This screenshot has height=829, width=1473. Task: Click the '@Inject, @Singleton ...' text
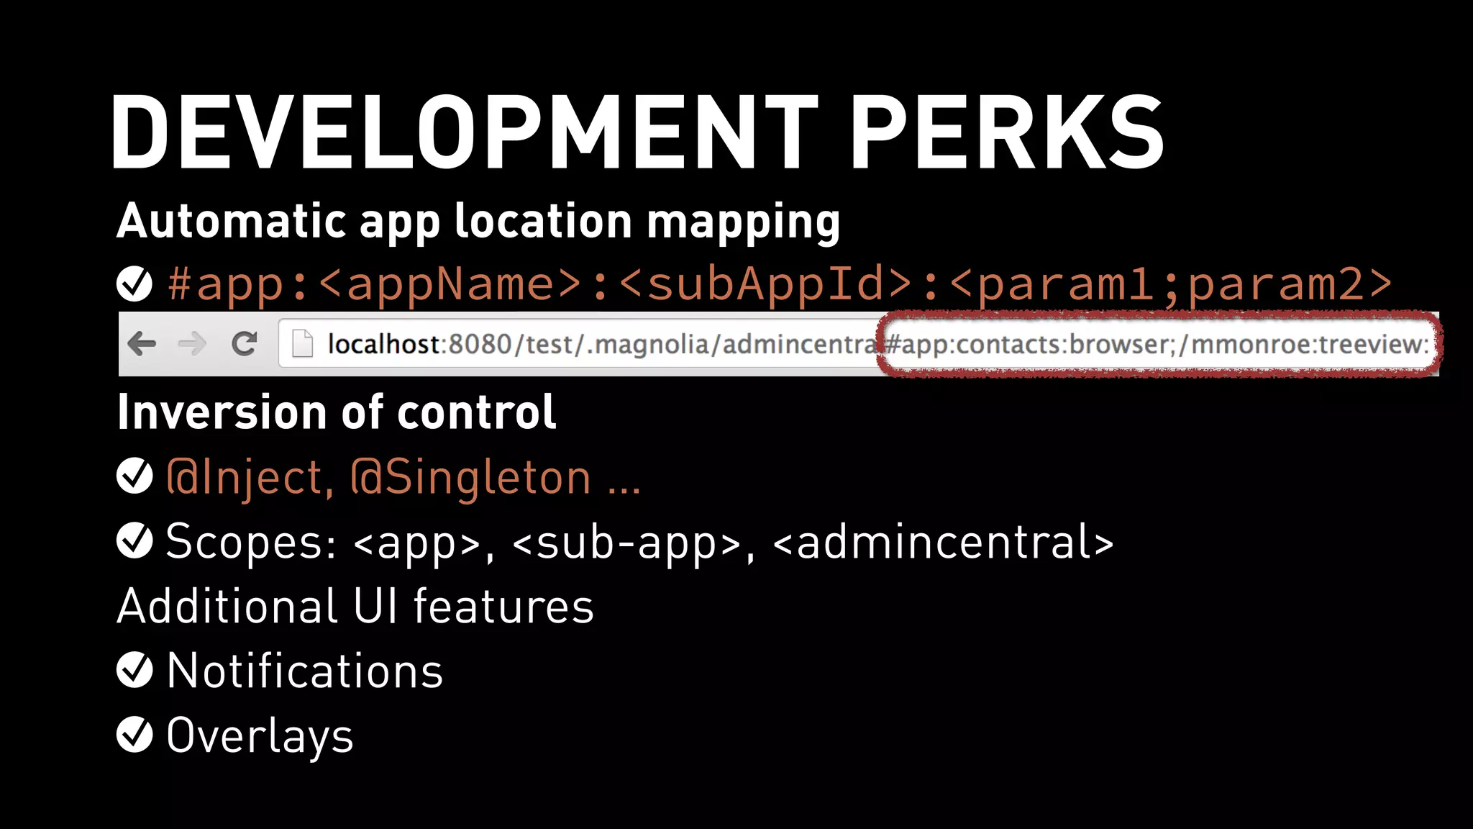click(x=403, y=479)
